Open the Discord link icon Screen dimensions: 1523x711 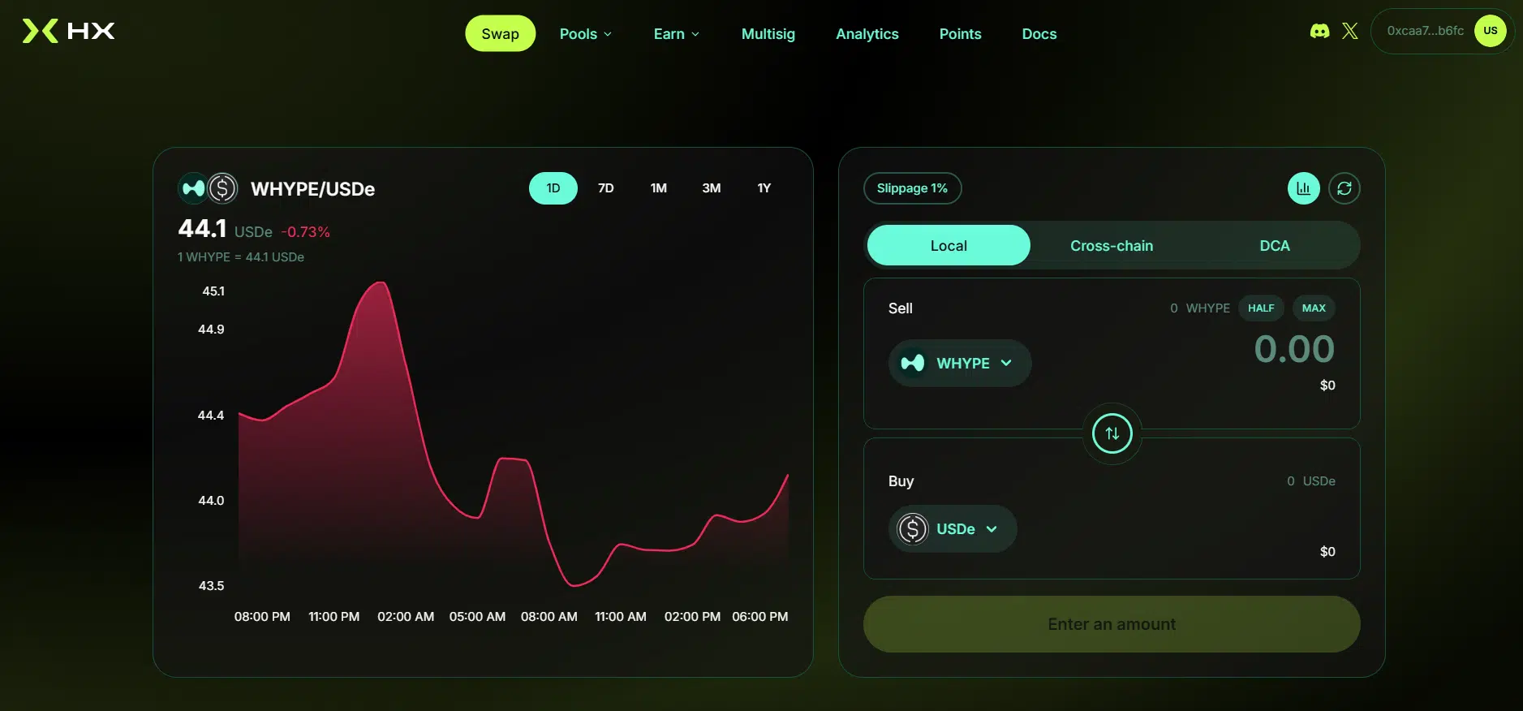click(x=1320, y=31)
